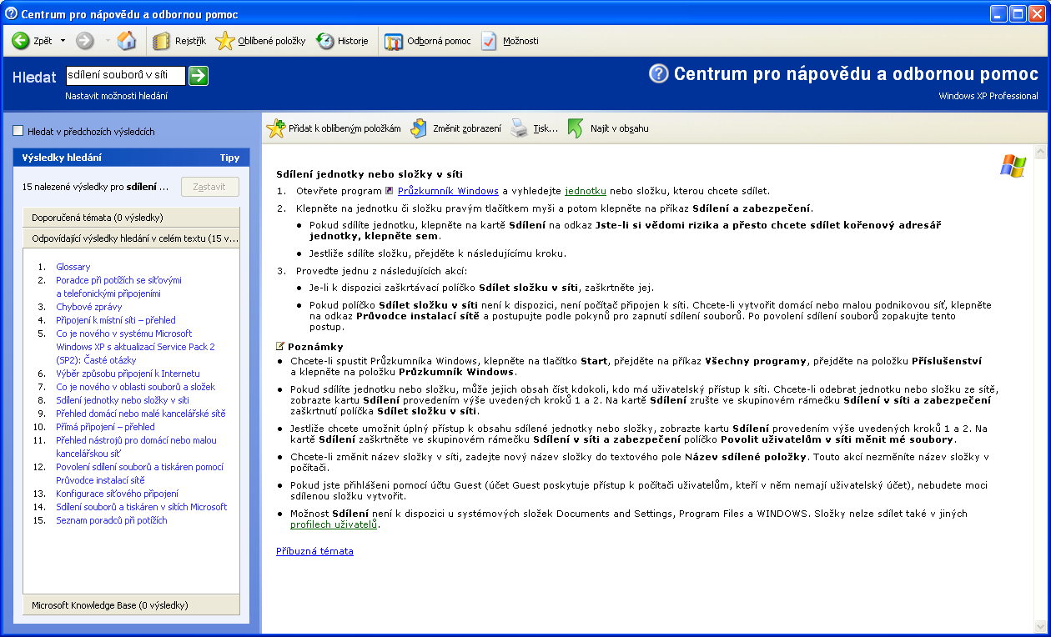Open Odborná pomoc support

(427, 41)
